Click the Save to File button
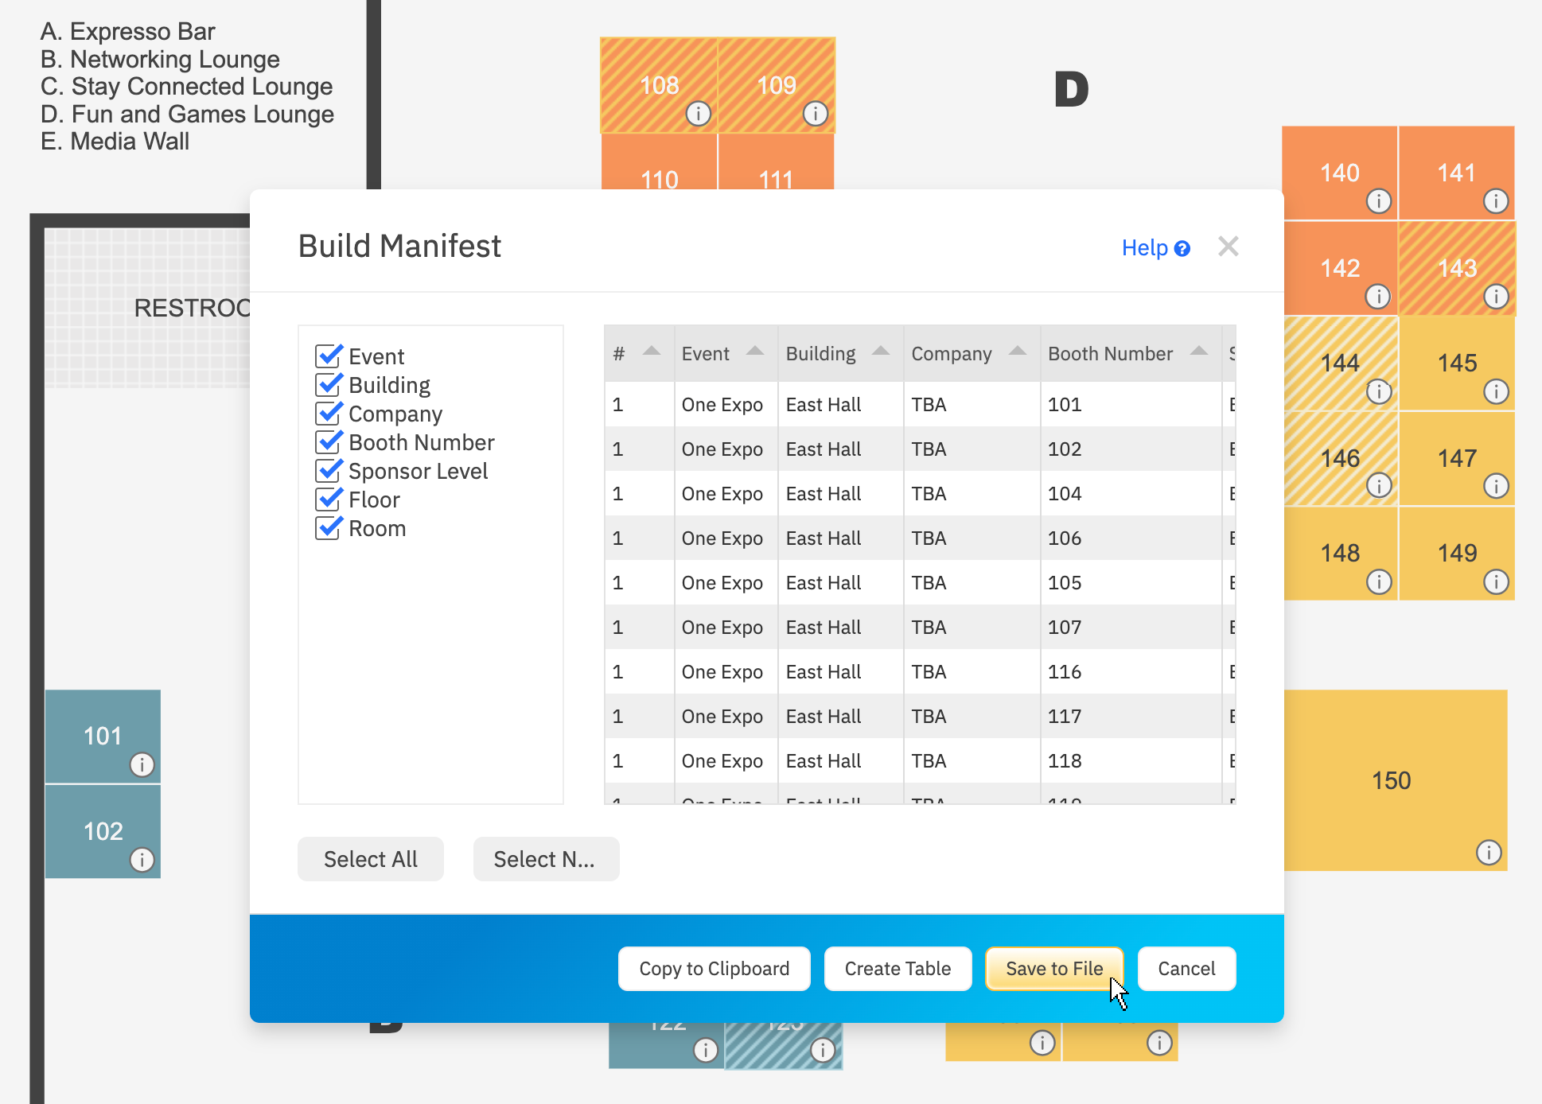 (x=1054, y=969)
